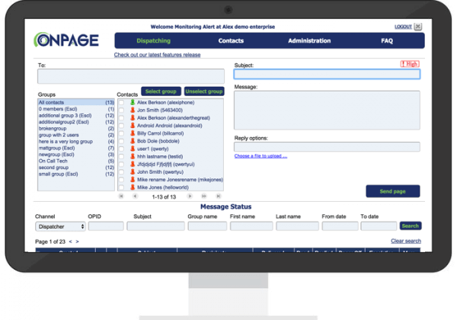This screenshot has height=320, width=457.
Task: Select here is a very long group
Action: [76, 142]
